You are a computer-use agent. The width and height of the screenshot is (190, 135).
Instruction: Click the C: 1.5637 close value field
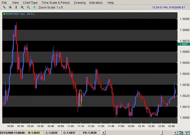click(x=69, y=133)
